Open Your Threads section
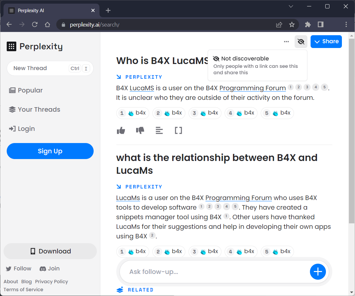 click(x=35, y=109)
